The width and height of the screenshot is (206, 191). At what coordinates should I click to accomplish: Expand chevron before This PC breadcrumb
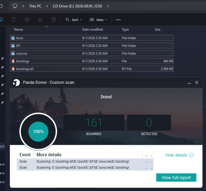(x=23, y=6)
